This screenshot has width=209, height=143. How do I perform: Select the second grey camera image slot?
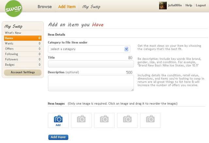(x=81, y=121)
